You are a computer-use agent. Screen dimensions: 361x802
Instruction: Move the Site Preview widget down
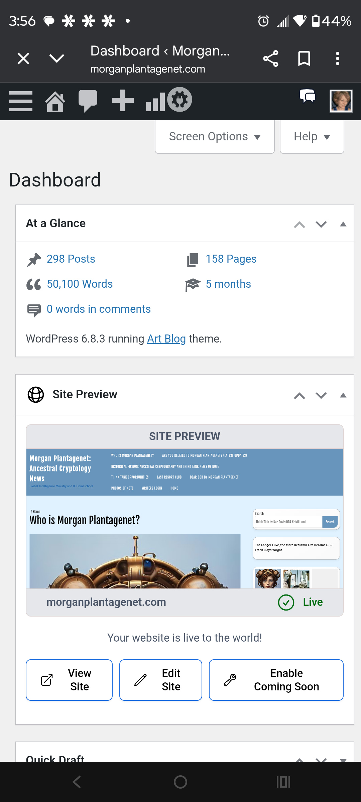321,395
